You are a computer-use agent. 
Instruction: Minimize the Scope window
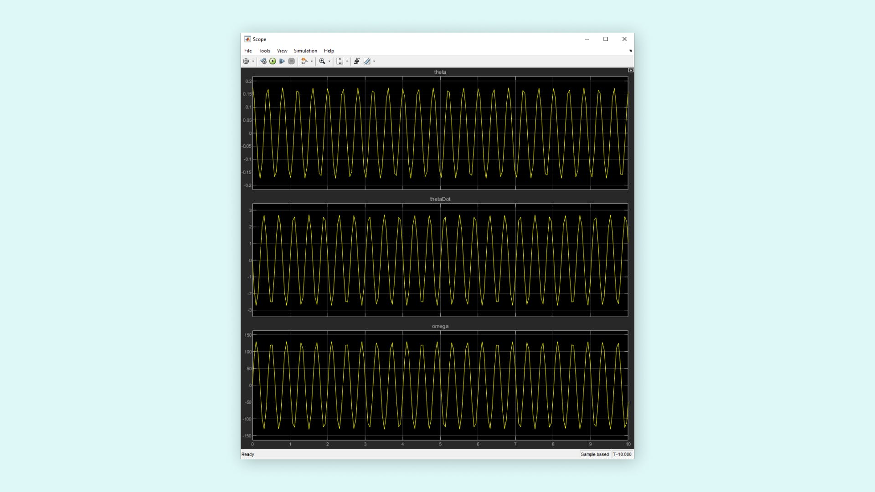tap(587, 39)
